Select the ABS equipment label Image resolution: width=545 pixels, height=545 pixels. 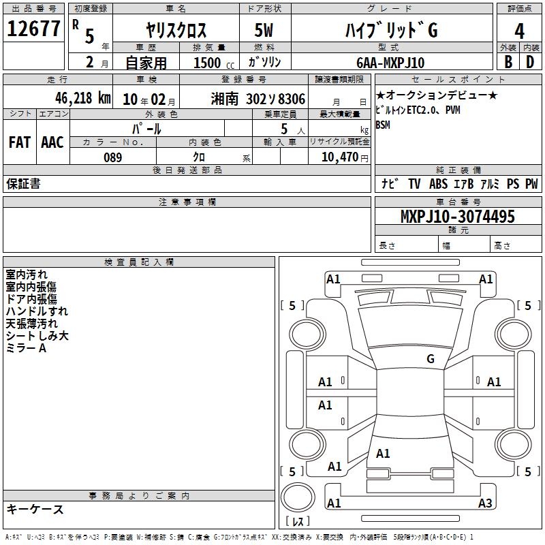point(439,184)
